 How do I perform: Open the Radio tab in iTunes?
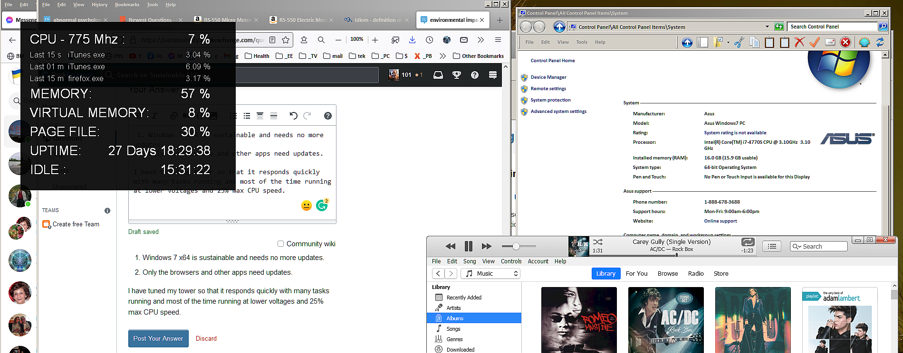[x=696, y=274]
